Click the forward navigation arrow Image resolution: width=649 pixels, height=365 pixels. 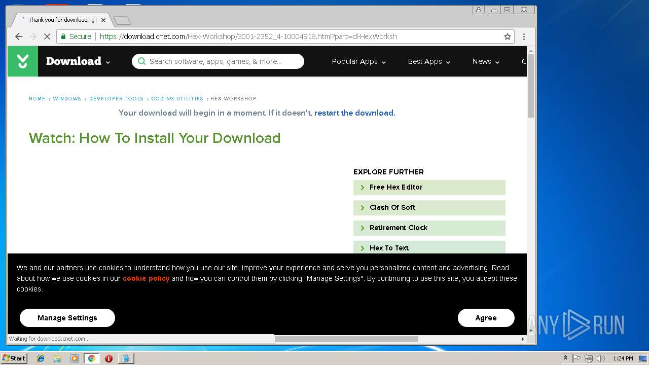point(33,36)
